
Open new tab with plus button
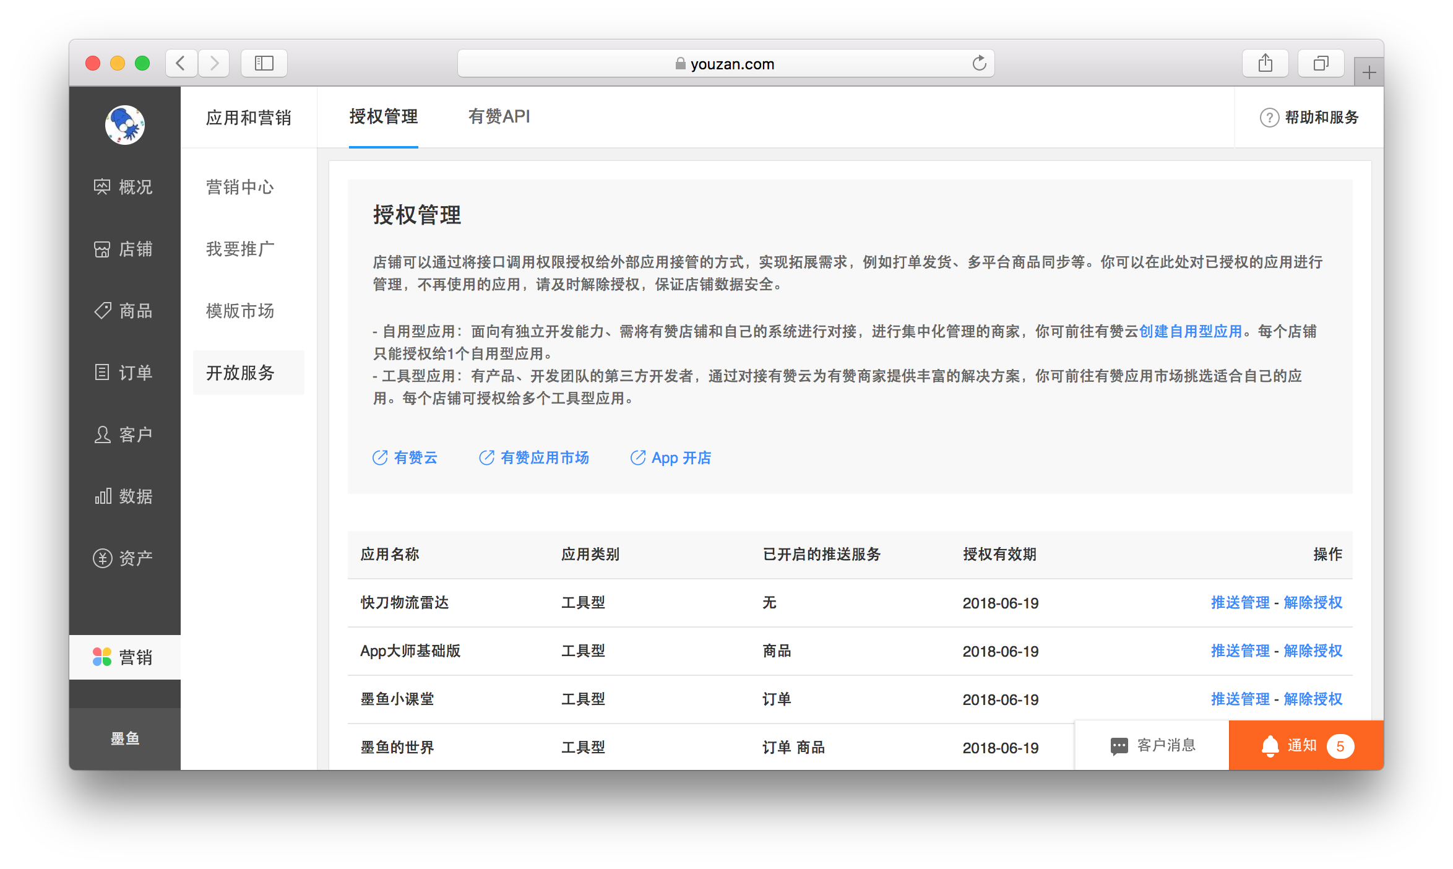(x=1369, y=72)
